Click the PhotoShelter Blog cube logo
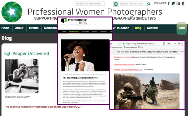The width and height of the screenshot is (188, 116). pos(64,21)
